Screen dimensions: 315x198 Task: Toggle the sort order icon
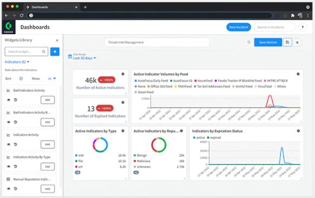(21, 78)
